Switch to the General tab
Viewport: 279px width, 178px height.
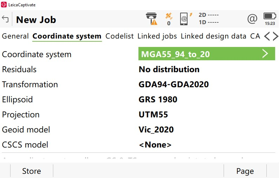tap(15, 36)
